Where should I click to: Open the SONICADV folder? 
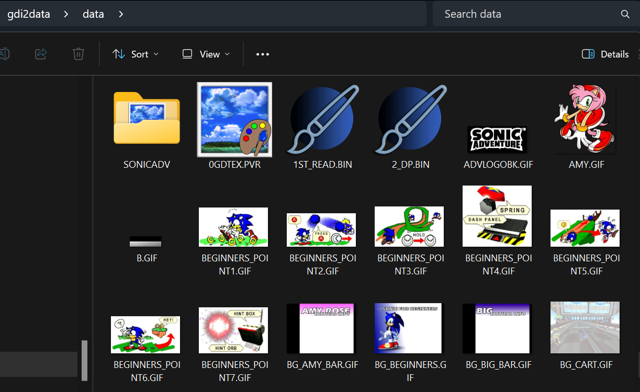pyautogui.click(x=147, y=120)
